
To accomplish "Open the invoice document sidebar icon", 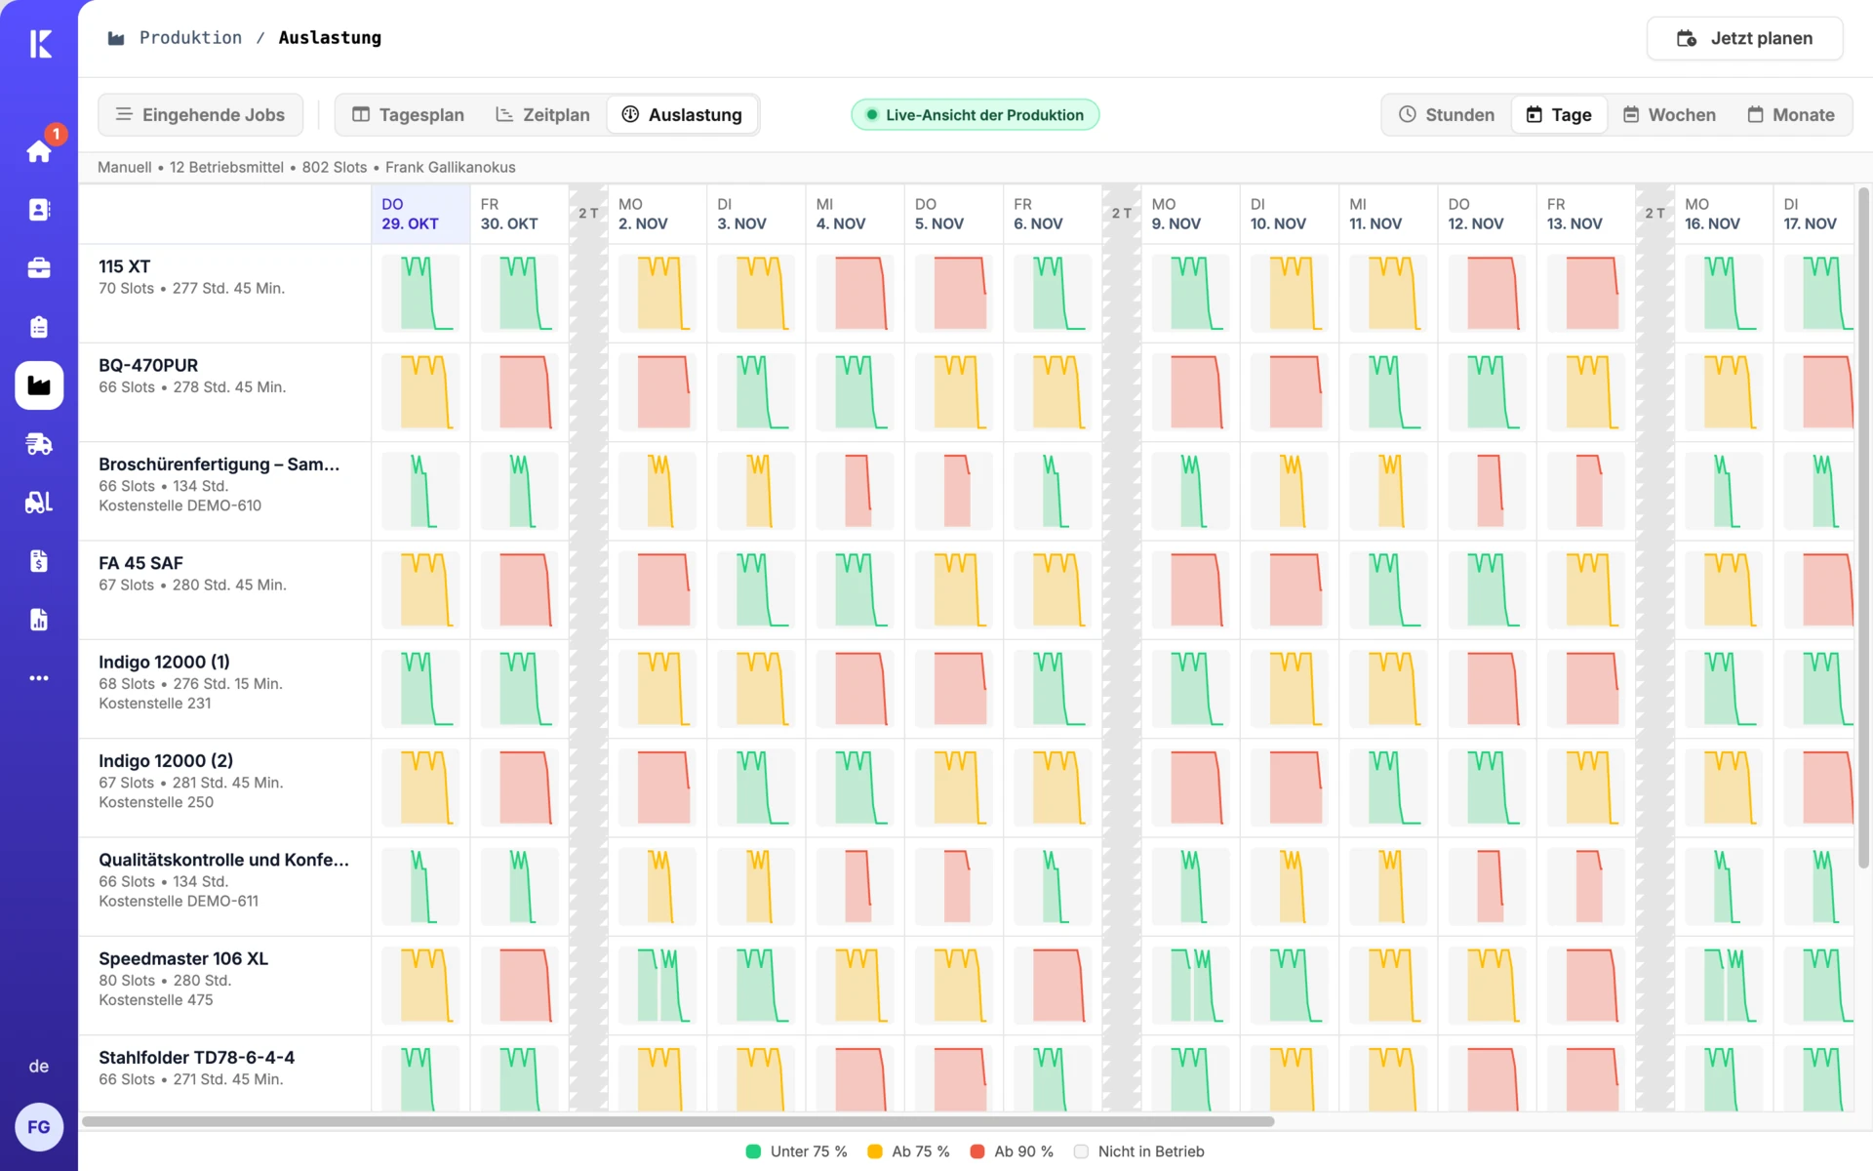I will (x=39, y=561).
